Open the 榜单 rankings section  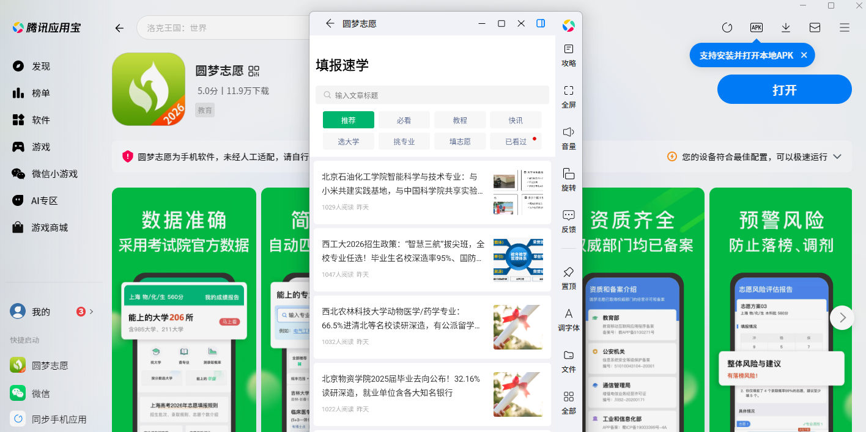[x=31, y=93]
